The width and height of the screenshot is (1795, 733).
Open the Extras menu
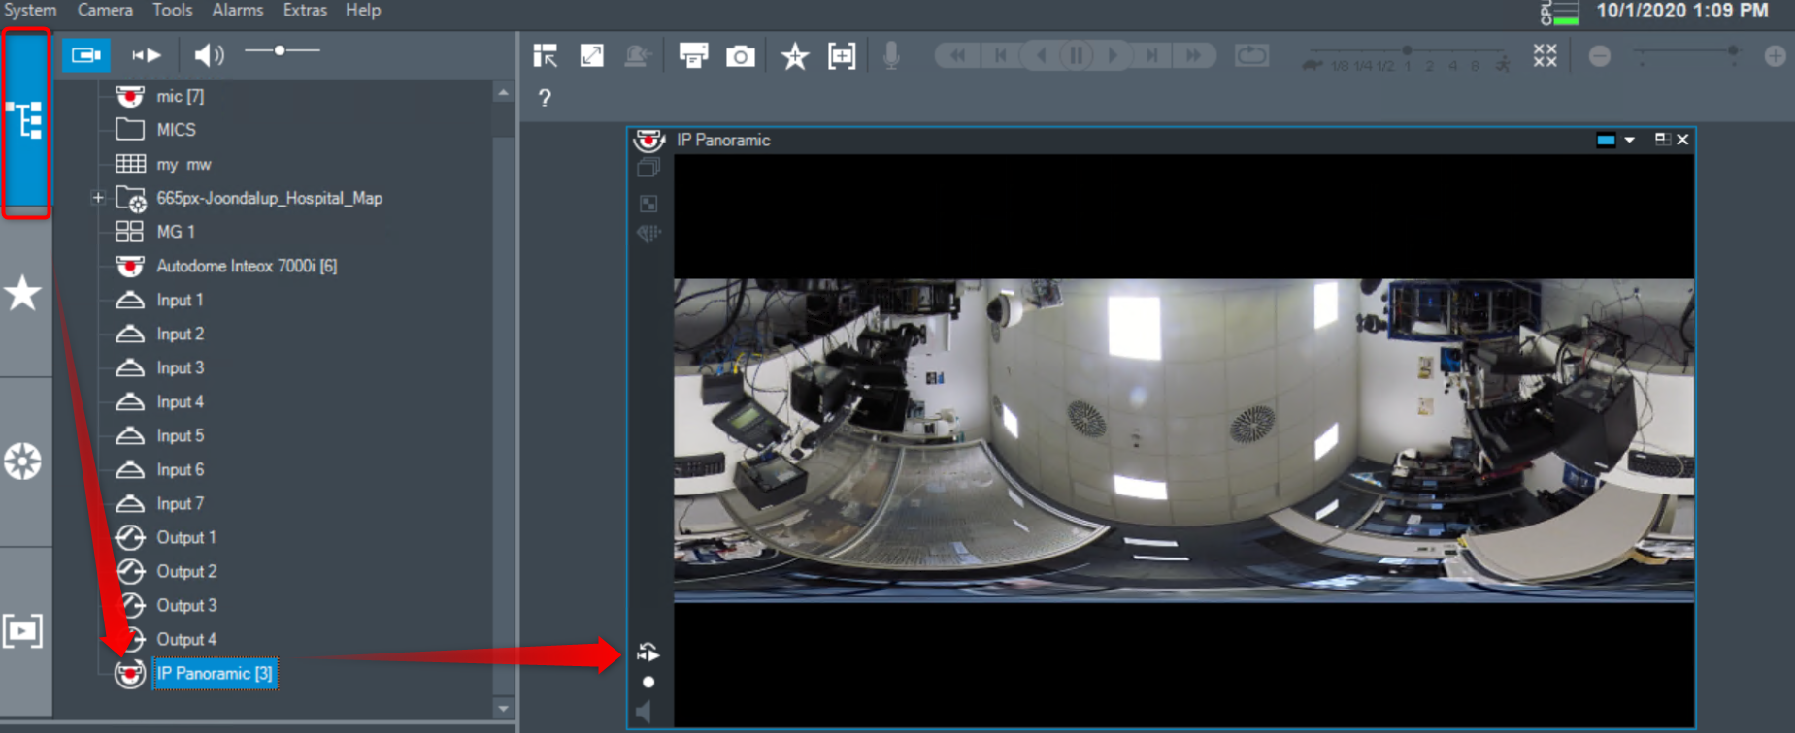click(304, 11)
